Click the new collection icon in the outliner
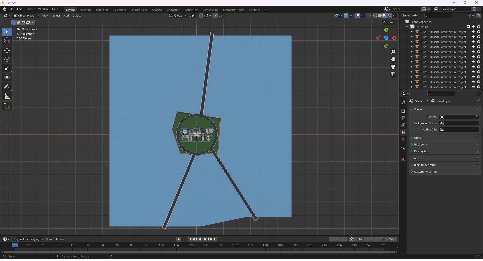Screen dimensions: 483x261 (x=478, y=16)
